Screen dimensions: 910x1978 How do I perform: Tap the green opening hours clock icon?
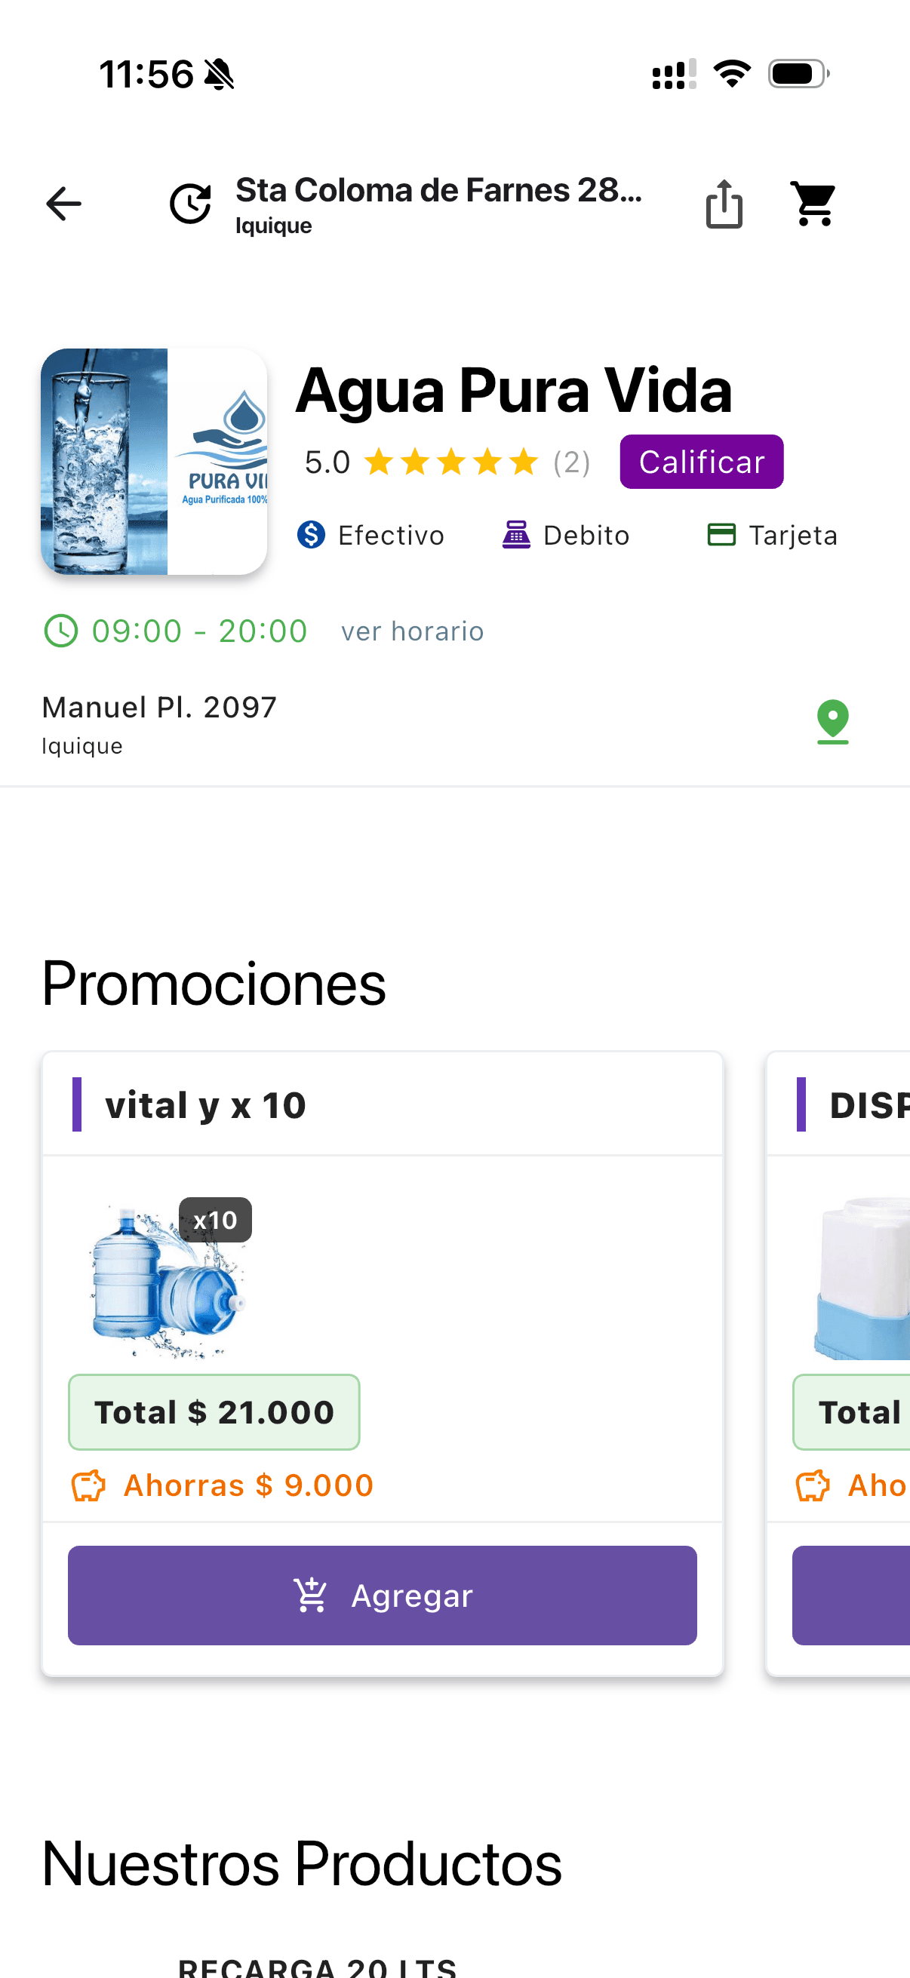(60, 631)
